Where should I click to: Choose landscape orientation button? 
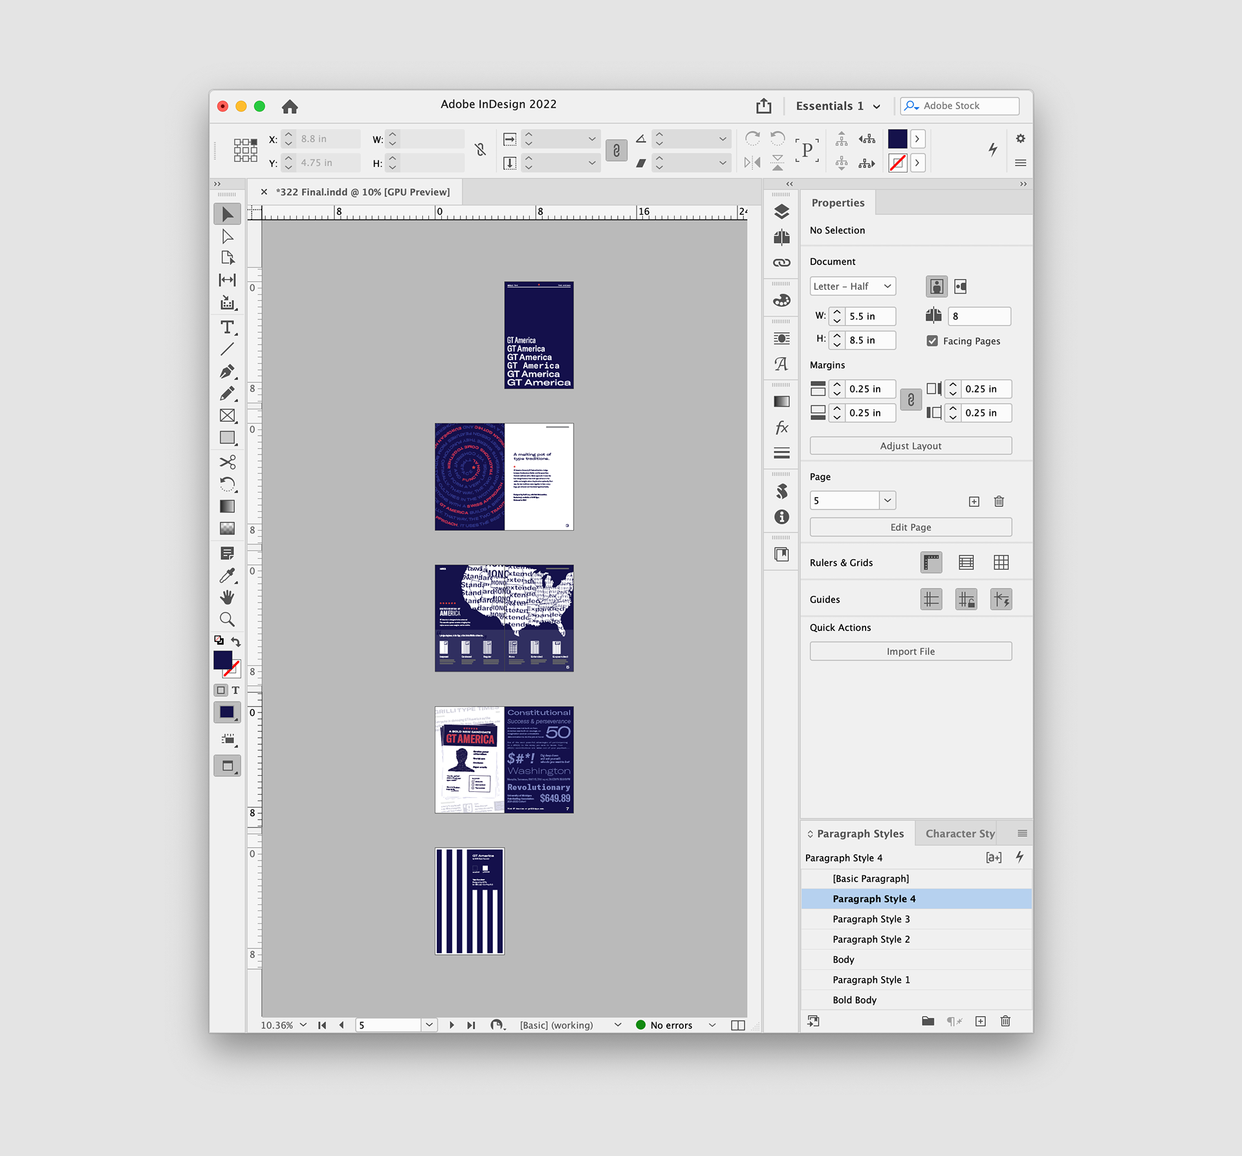(961, 286)
